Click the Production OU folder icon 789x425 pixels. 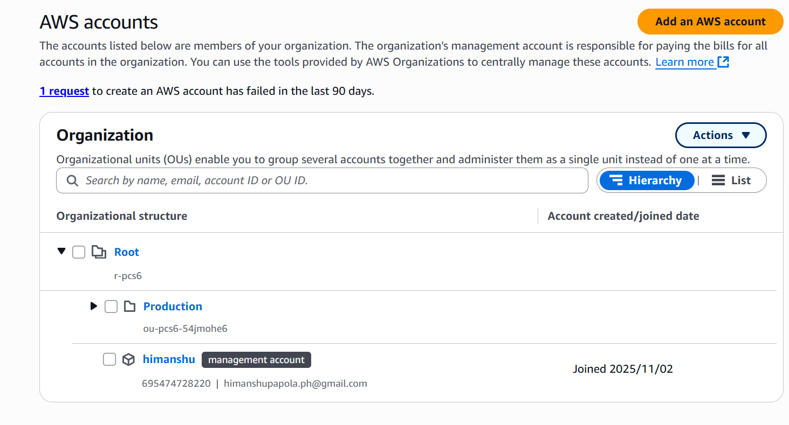(x=129, y=306)
